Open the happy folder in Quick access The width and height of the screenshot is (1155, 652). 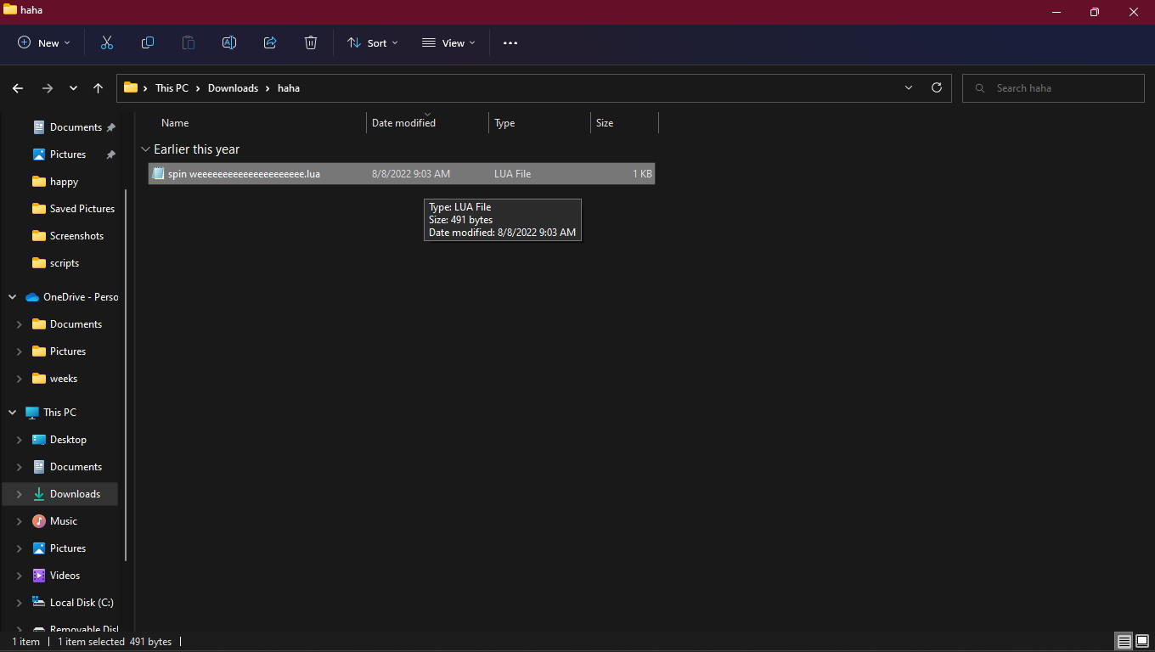(64, 182)
